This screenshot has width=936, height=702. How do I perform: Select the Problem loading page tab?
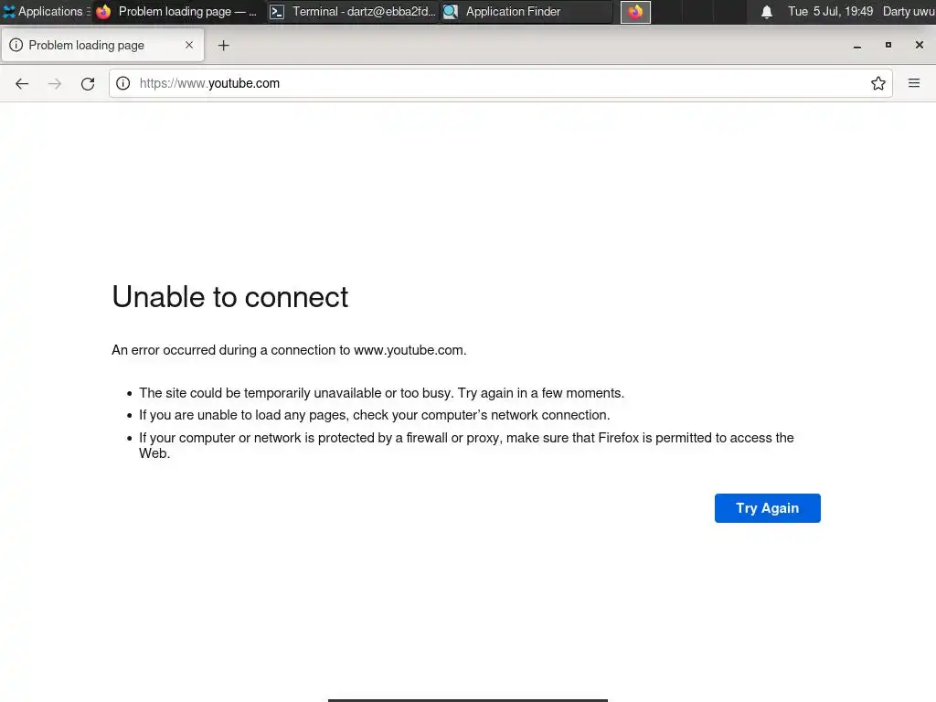click(x=102, y=45)
